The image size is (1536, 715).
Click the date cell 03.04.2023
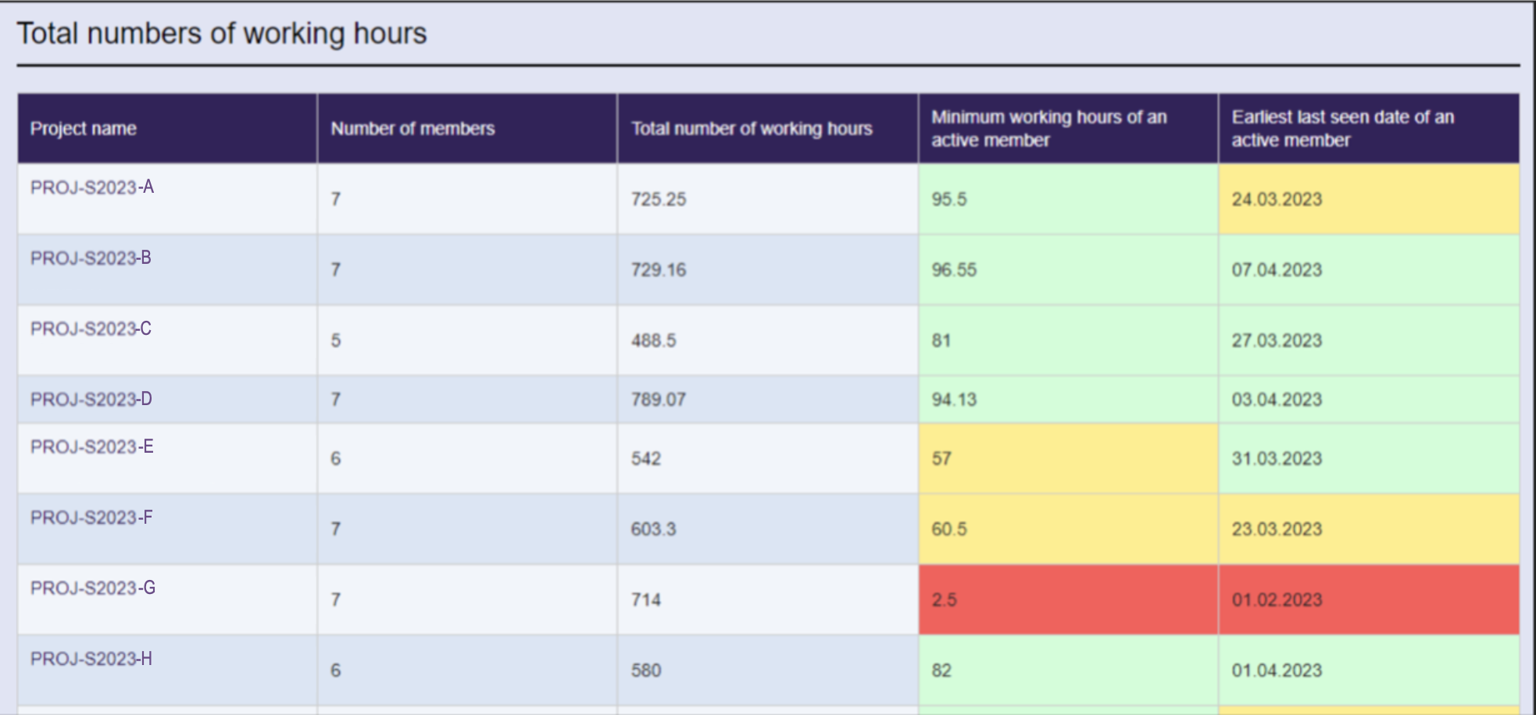click(1369, 400)
